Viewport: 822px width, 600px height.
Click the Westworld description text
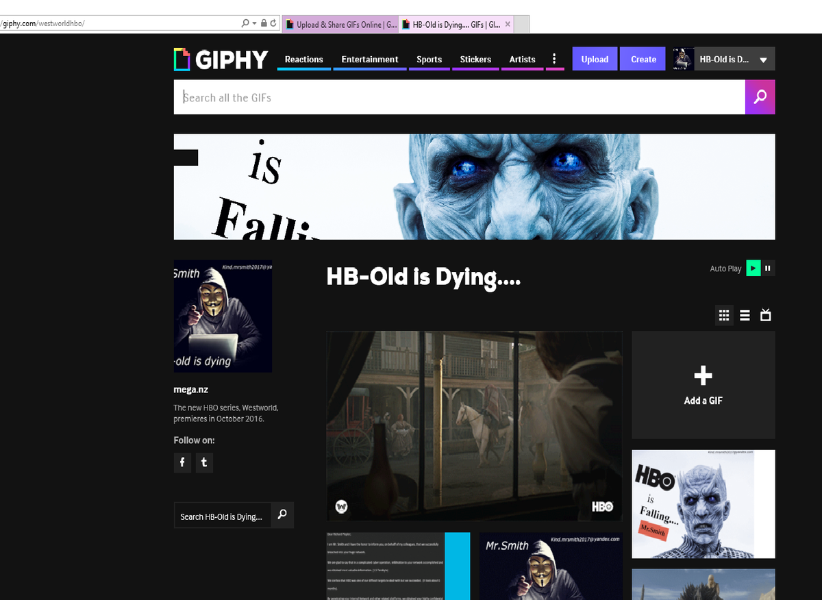pyautogui.click(x=226, y=413)
